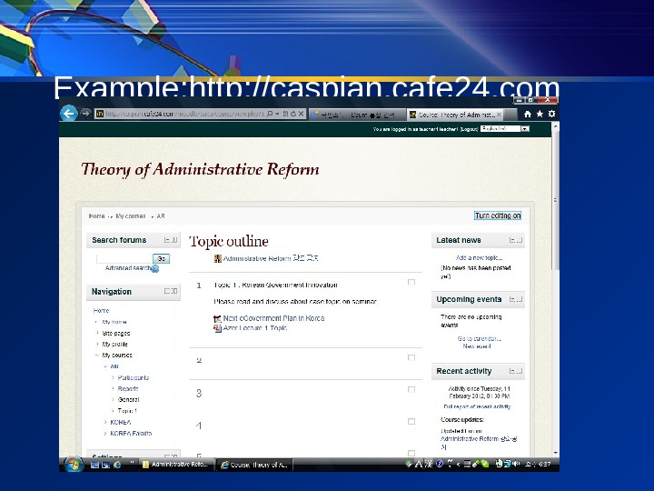
Task: Launch Internet Explorer from quick launch
Action: point(117,465)
